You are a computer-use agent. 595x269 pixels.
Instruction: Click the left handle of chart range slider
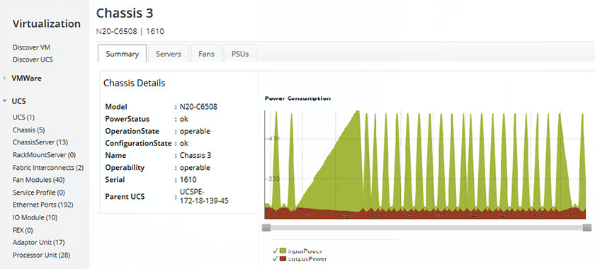coord(266,227)
